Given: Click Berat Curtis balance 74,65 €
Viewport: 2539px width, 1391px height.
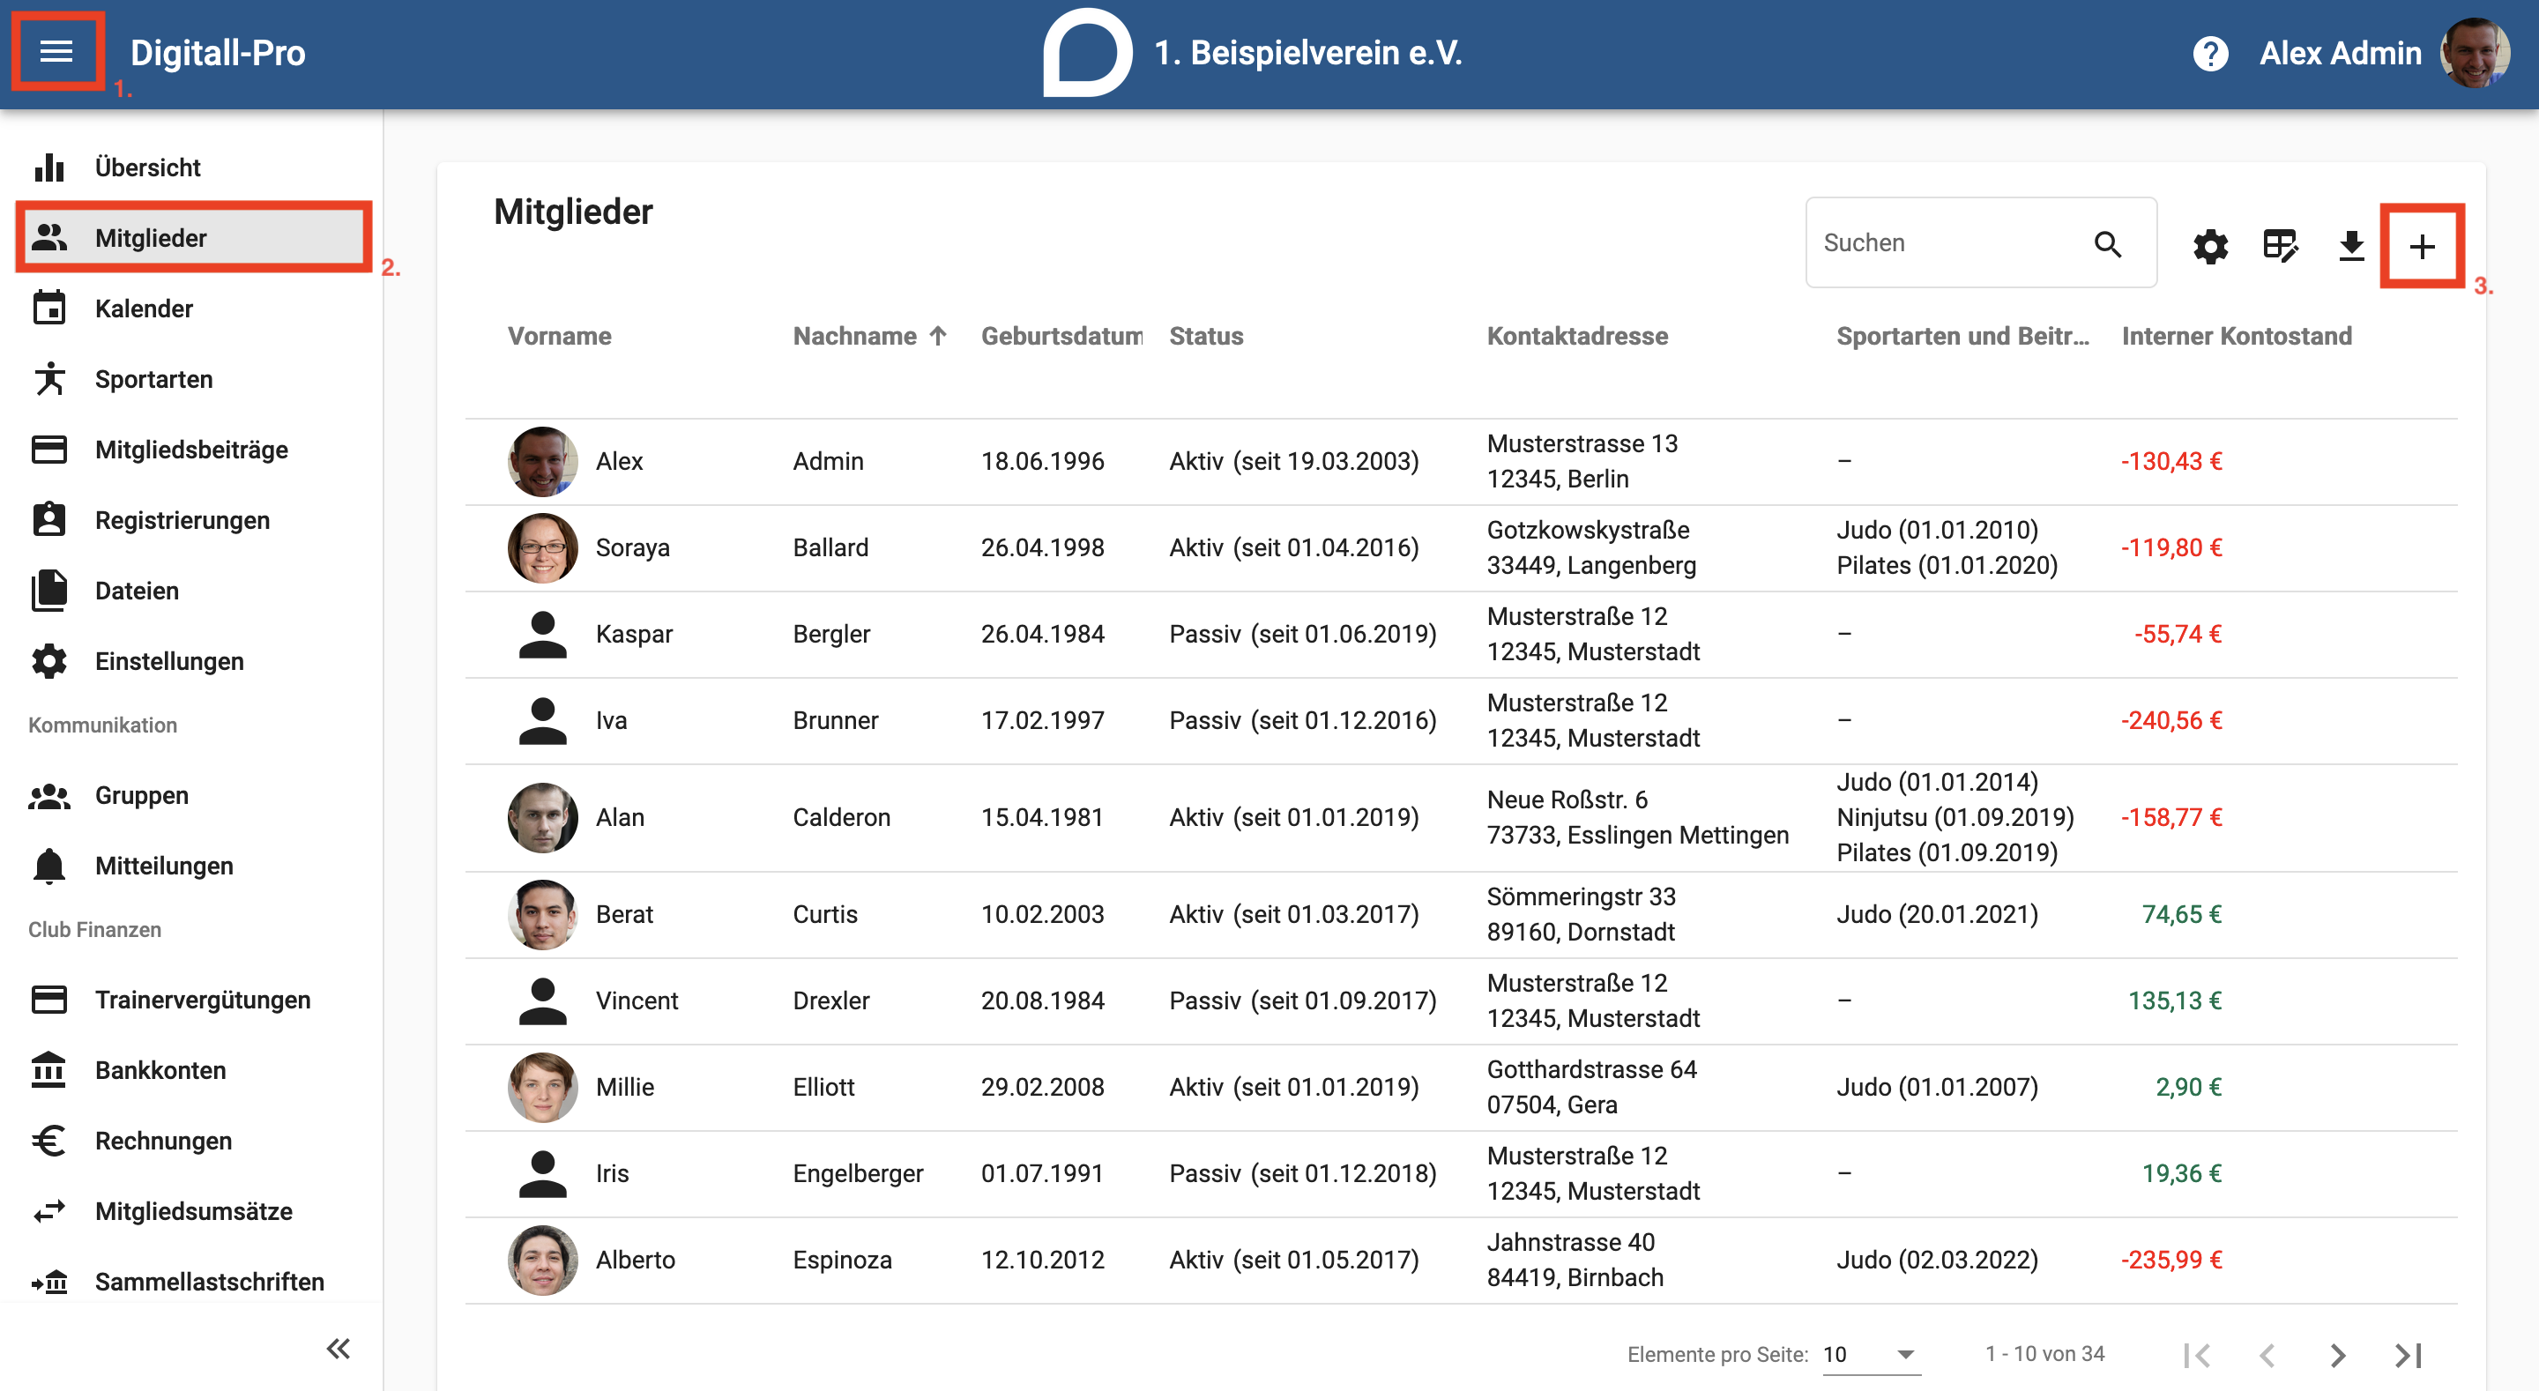Looking at the screenshot, I should coord(2181,914).
